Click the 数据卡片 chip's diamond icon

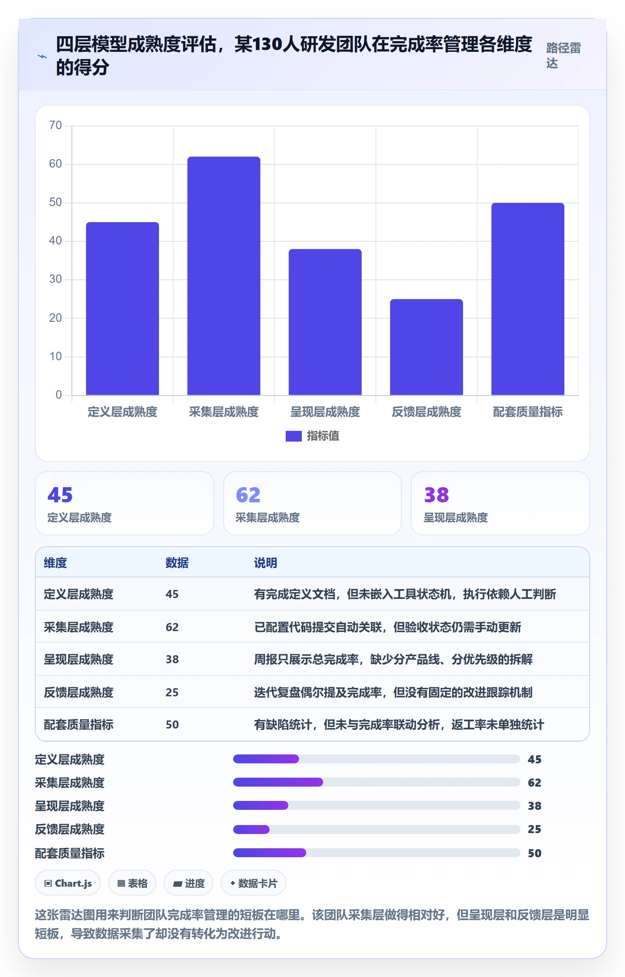click(x=233, y=883)
